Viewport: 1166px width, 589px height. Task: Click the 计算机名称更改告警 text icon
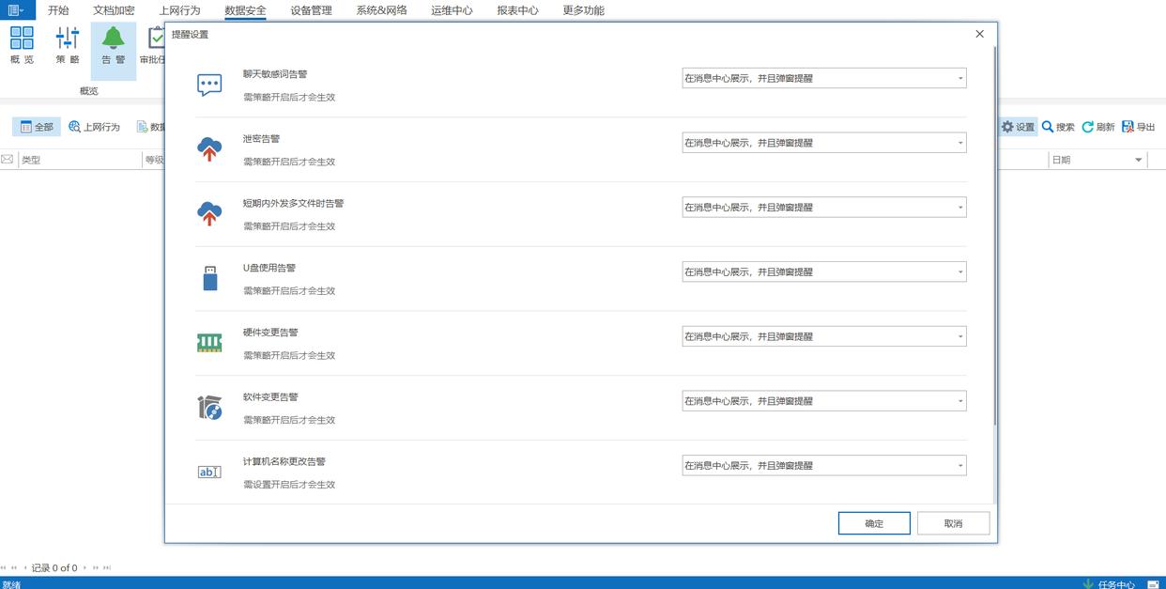coord(209,472)
